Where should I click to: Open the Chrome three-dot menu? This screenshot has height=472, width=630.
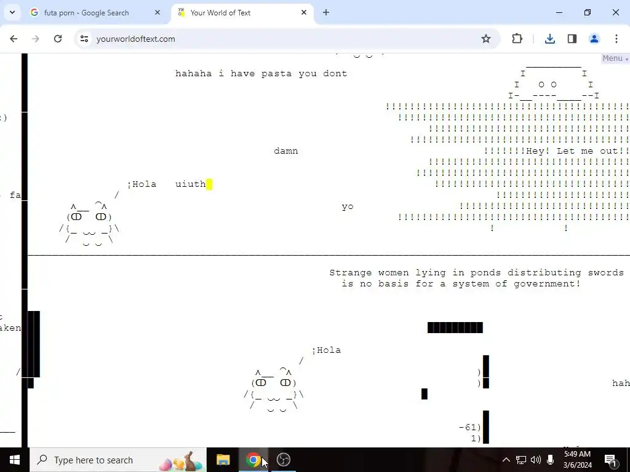[x=616, y=39]
